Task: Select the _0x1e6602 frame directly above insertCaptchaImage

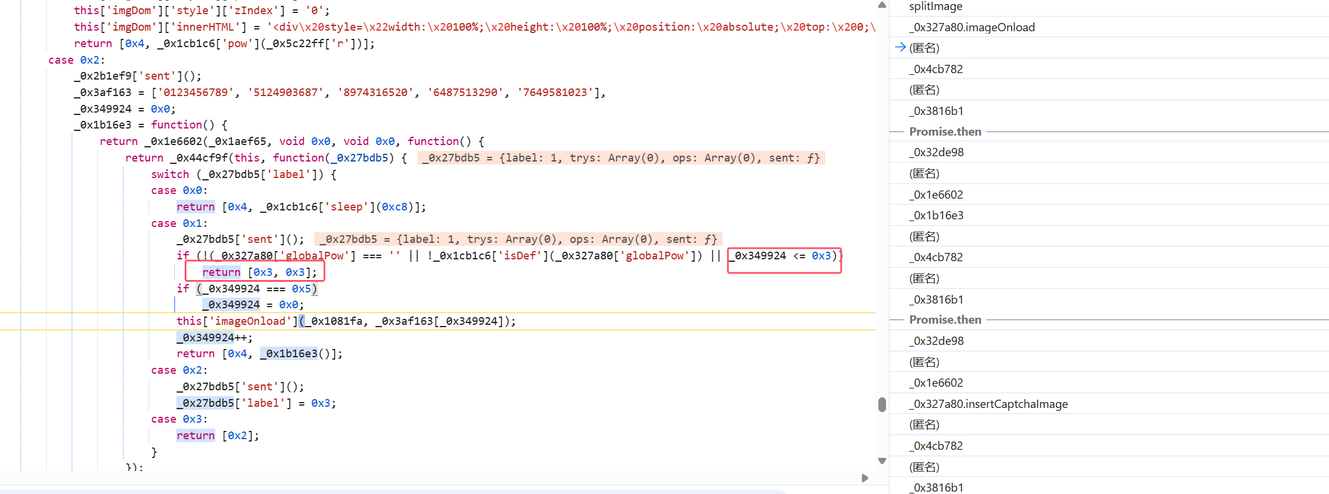Action: (936, 383)
